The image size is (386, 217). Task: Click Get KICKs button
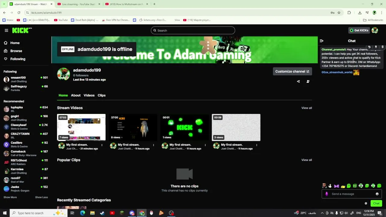(x=359, y=30)
